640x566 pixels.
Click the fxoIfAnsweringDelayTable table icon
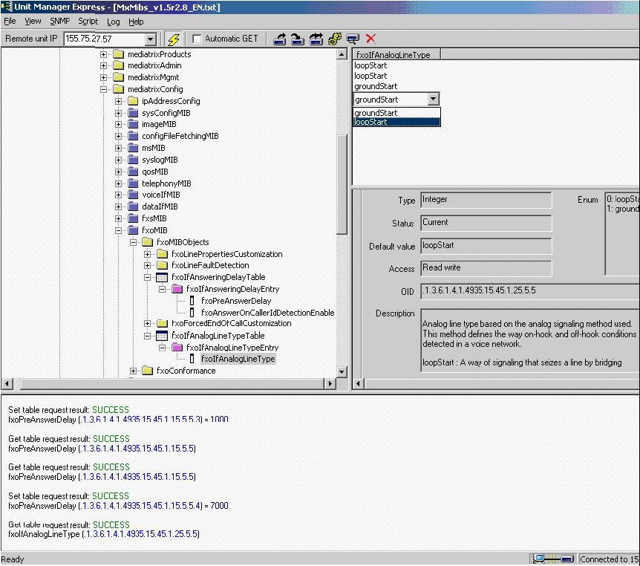[162, 277]
